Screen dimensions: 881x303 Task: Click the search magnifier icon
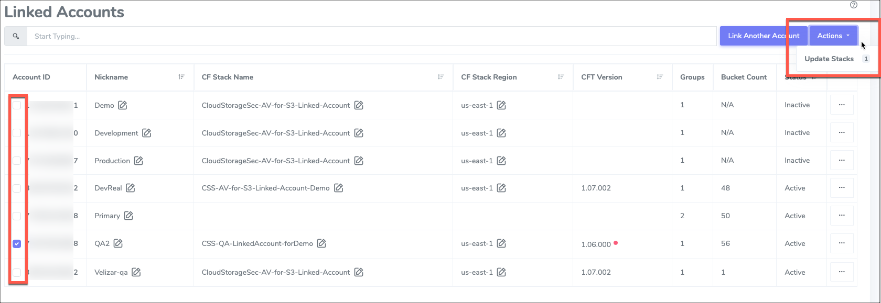pyautogui.click(x=16, y=36)
